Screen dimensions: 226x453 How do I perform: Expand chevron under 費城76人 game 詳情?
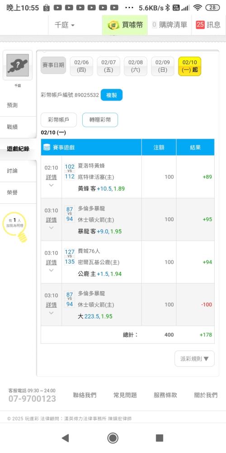(x=51, y=270)
